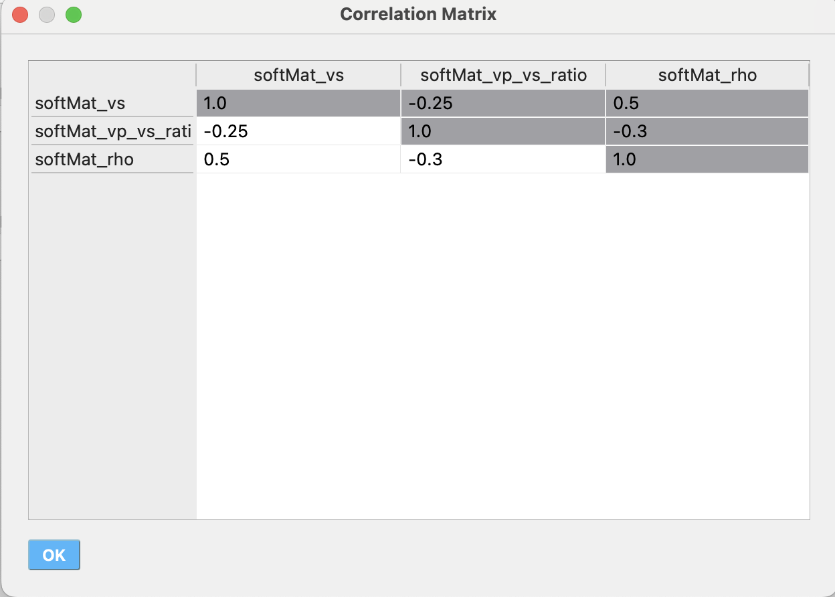Select the 1.0 cell in softMat_vp_vs_rati row

pos(503,131)
